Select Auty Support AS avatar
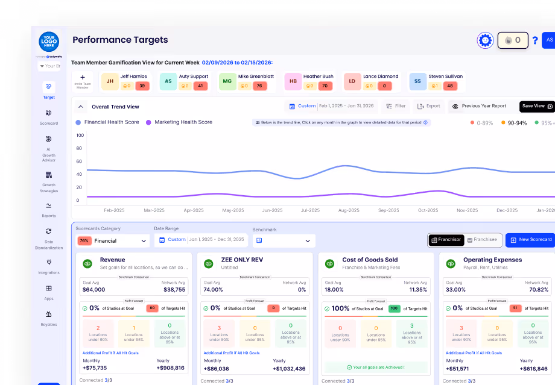555x385 pixels. coord(168,81)
